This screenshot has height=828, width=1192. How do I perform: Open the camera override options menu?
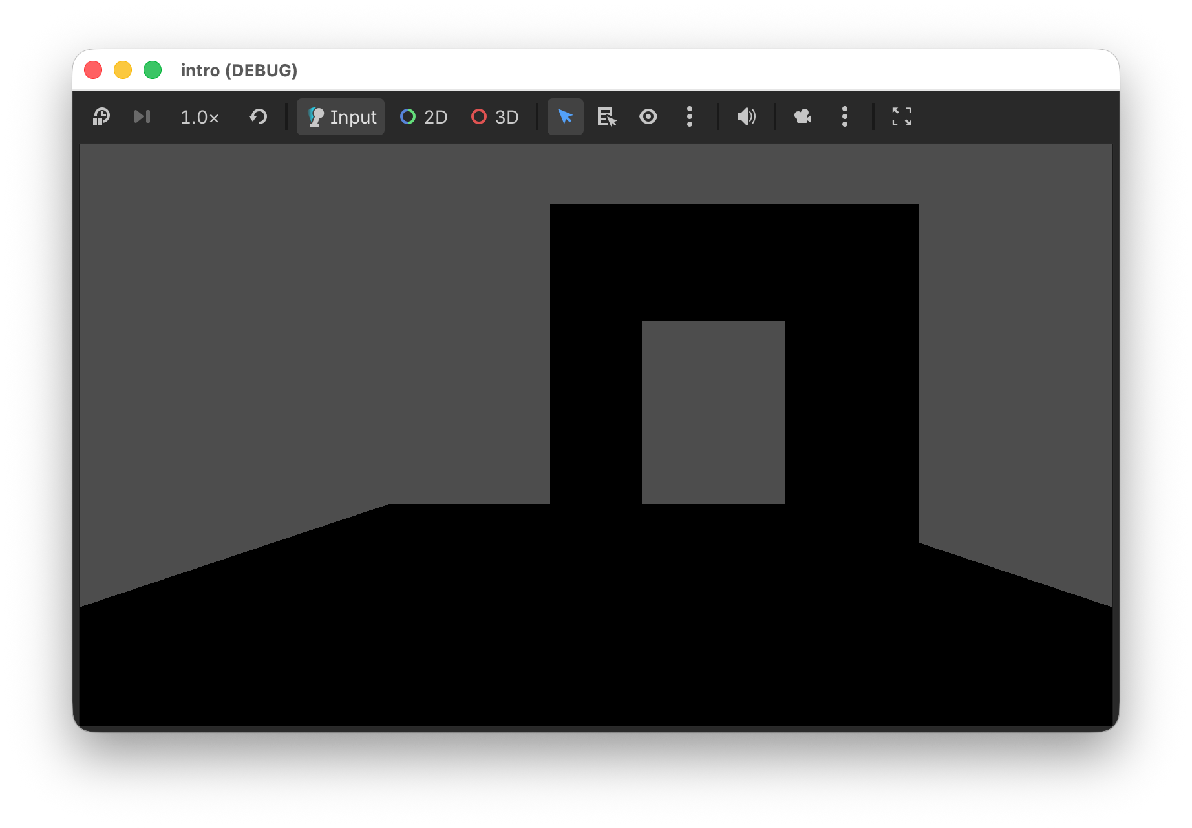844,117
